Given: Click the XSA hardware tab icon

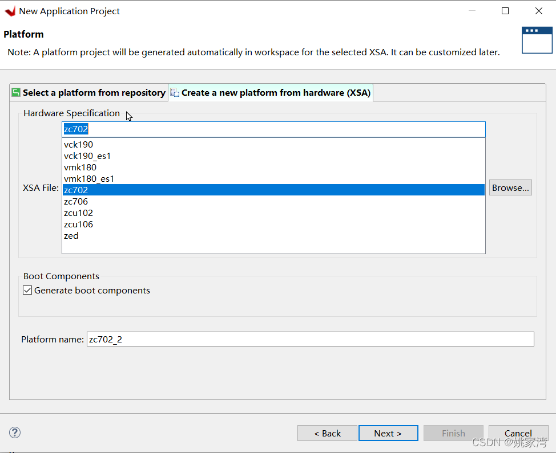Looking at the screenshot, I should (175, 93).
